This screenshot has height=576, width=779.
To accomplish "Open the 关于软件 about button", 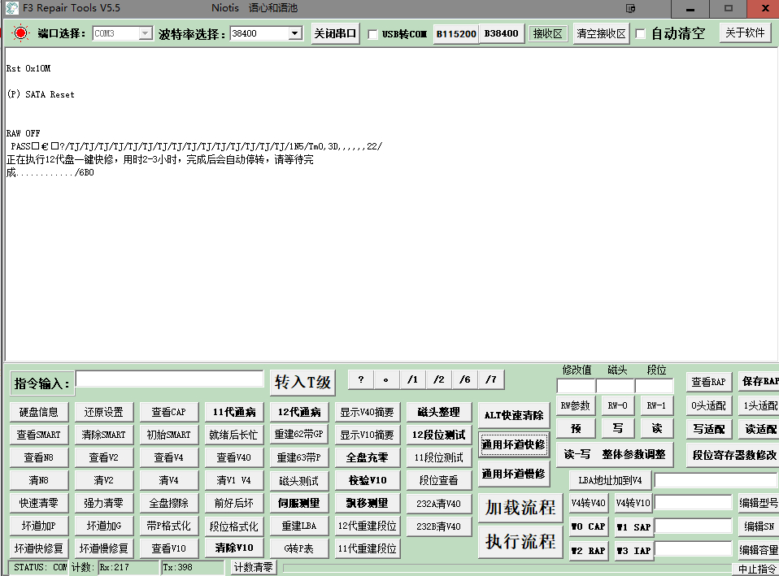I will [745, 33].
